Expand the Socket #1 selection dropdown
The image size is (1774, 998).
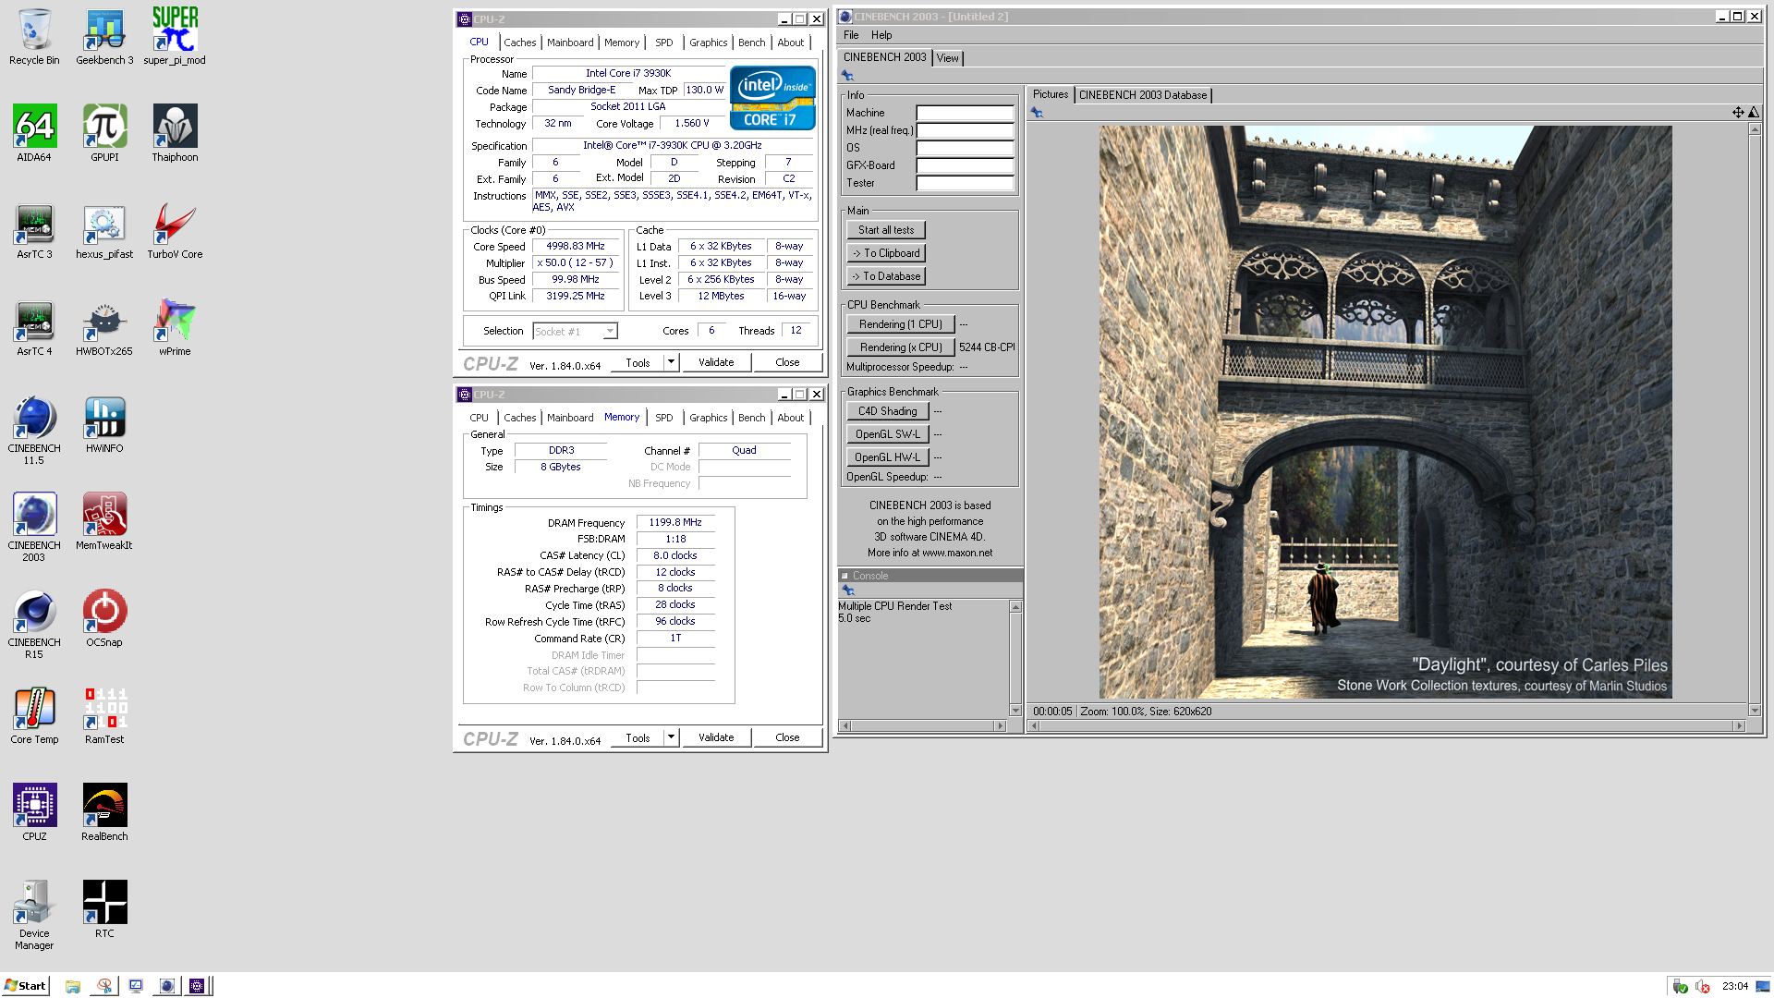(610, 331)
